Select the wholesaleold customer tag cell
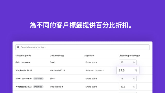 point(56,87)
